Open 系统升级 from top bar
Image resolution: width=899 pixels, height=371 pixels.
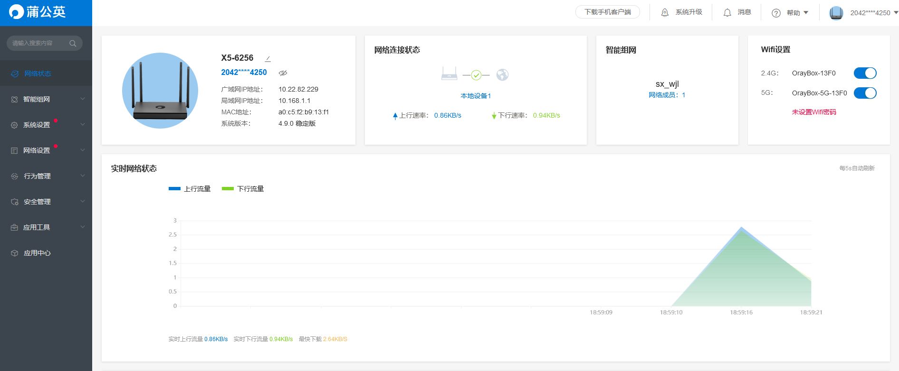(x=689, y=12)
